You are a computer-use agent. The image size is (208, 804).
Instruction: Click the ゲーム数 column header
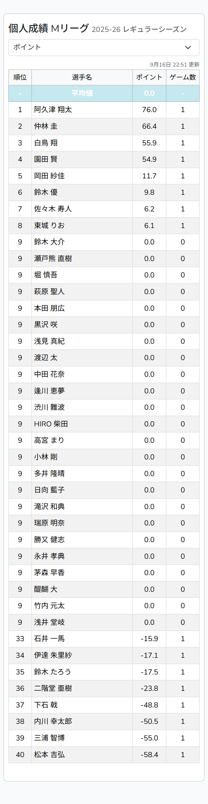(x=183, y=77)
